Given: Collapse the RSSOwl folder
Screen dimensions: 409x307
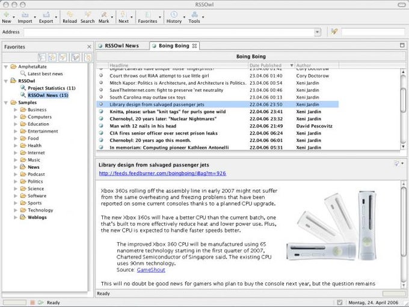Looking at the screenshot, I should 6,81.
